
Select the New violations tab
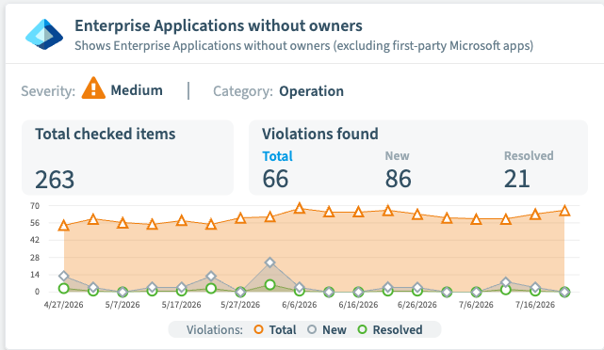click(397, 156)
